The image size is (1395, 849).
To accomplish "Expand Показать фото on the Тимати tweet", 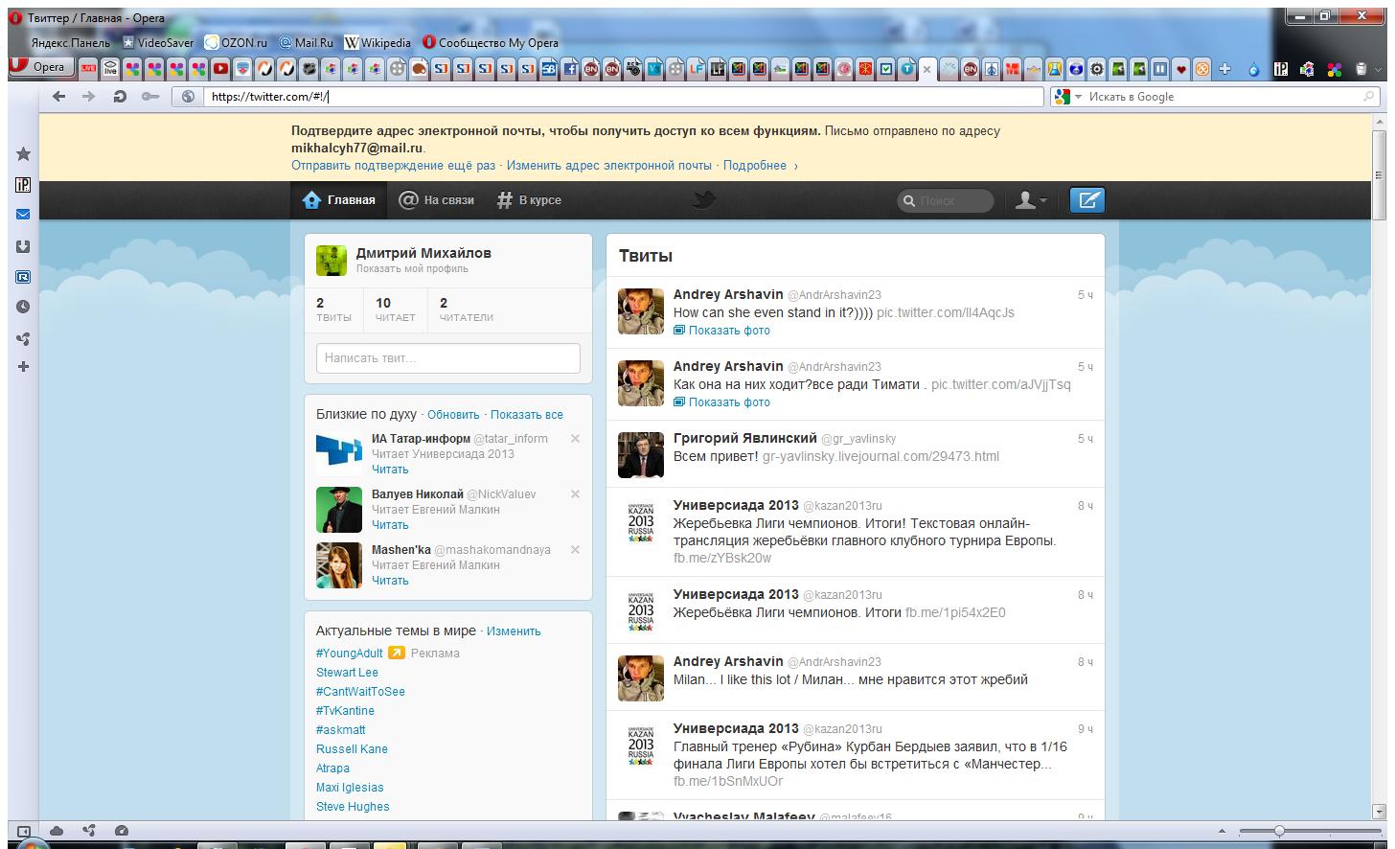I will [x=721, y=402].
